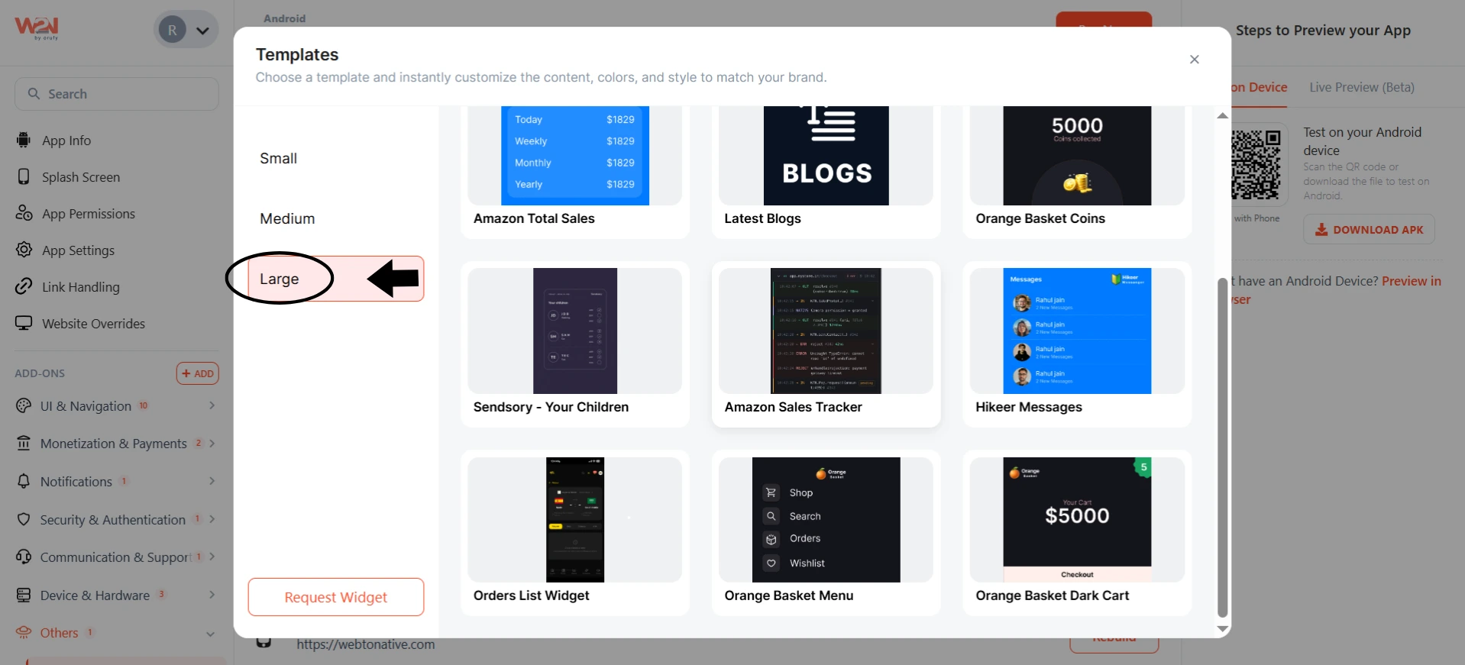Open Link Handling page
The height and width of the screenshot is (665, 1465).
tap(81, 287)
